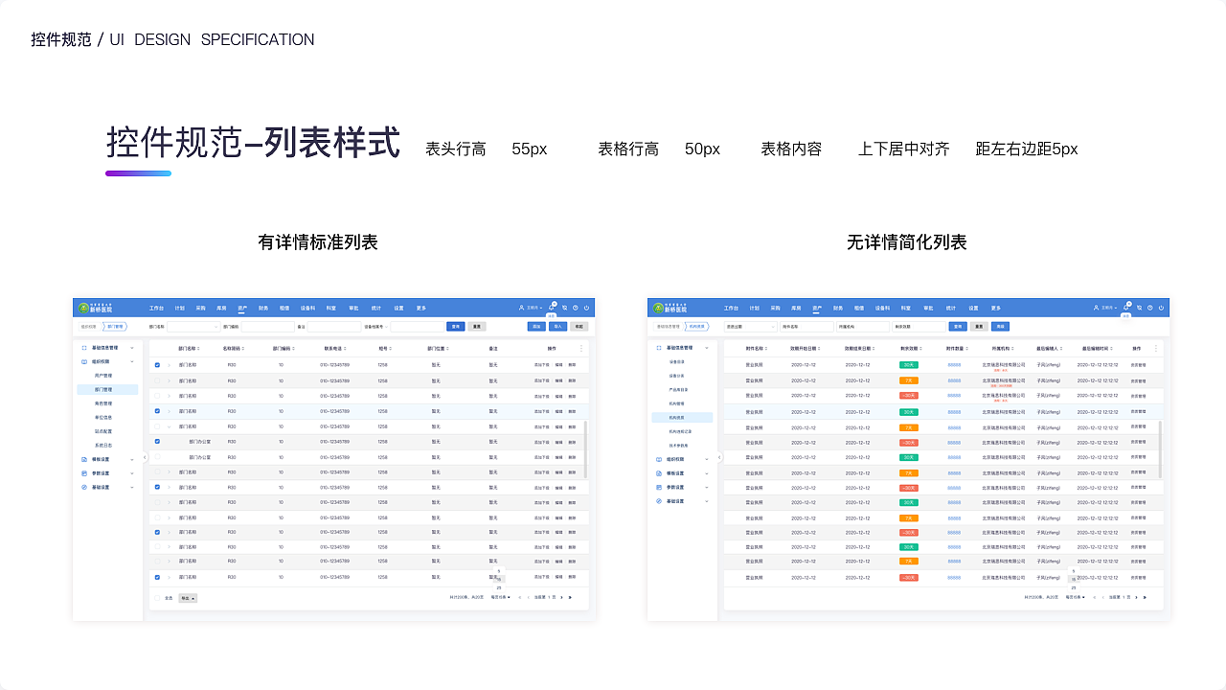This screenshot has height=690, width=1226.
Task: Click the table scrollbar in the simplified list mockup
Action: [x=1160, y=449]
